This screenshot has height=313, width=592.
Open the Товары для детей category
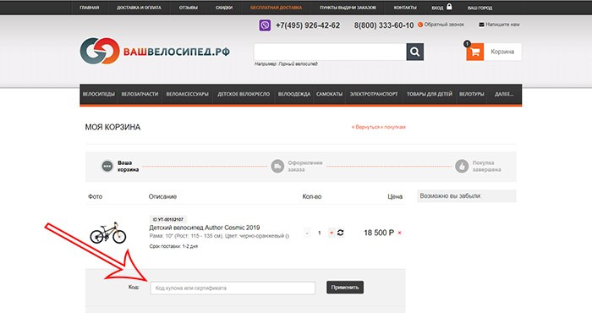pyautogui.click(x=430, y=94)
